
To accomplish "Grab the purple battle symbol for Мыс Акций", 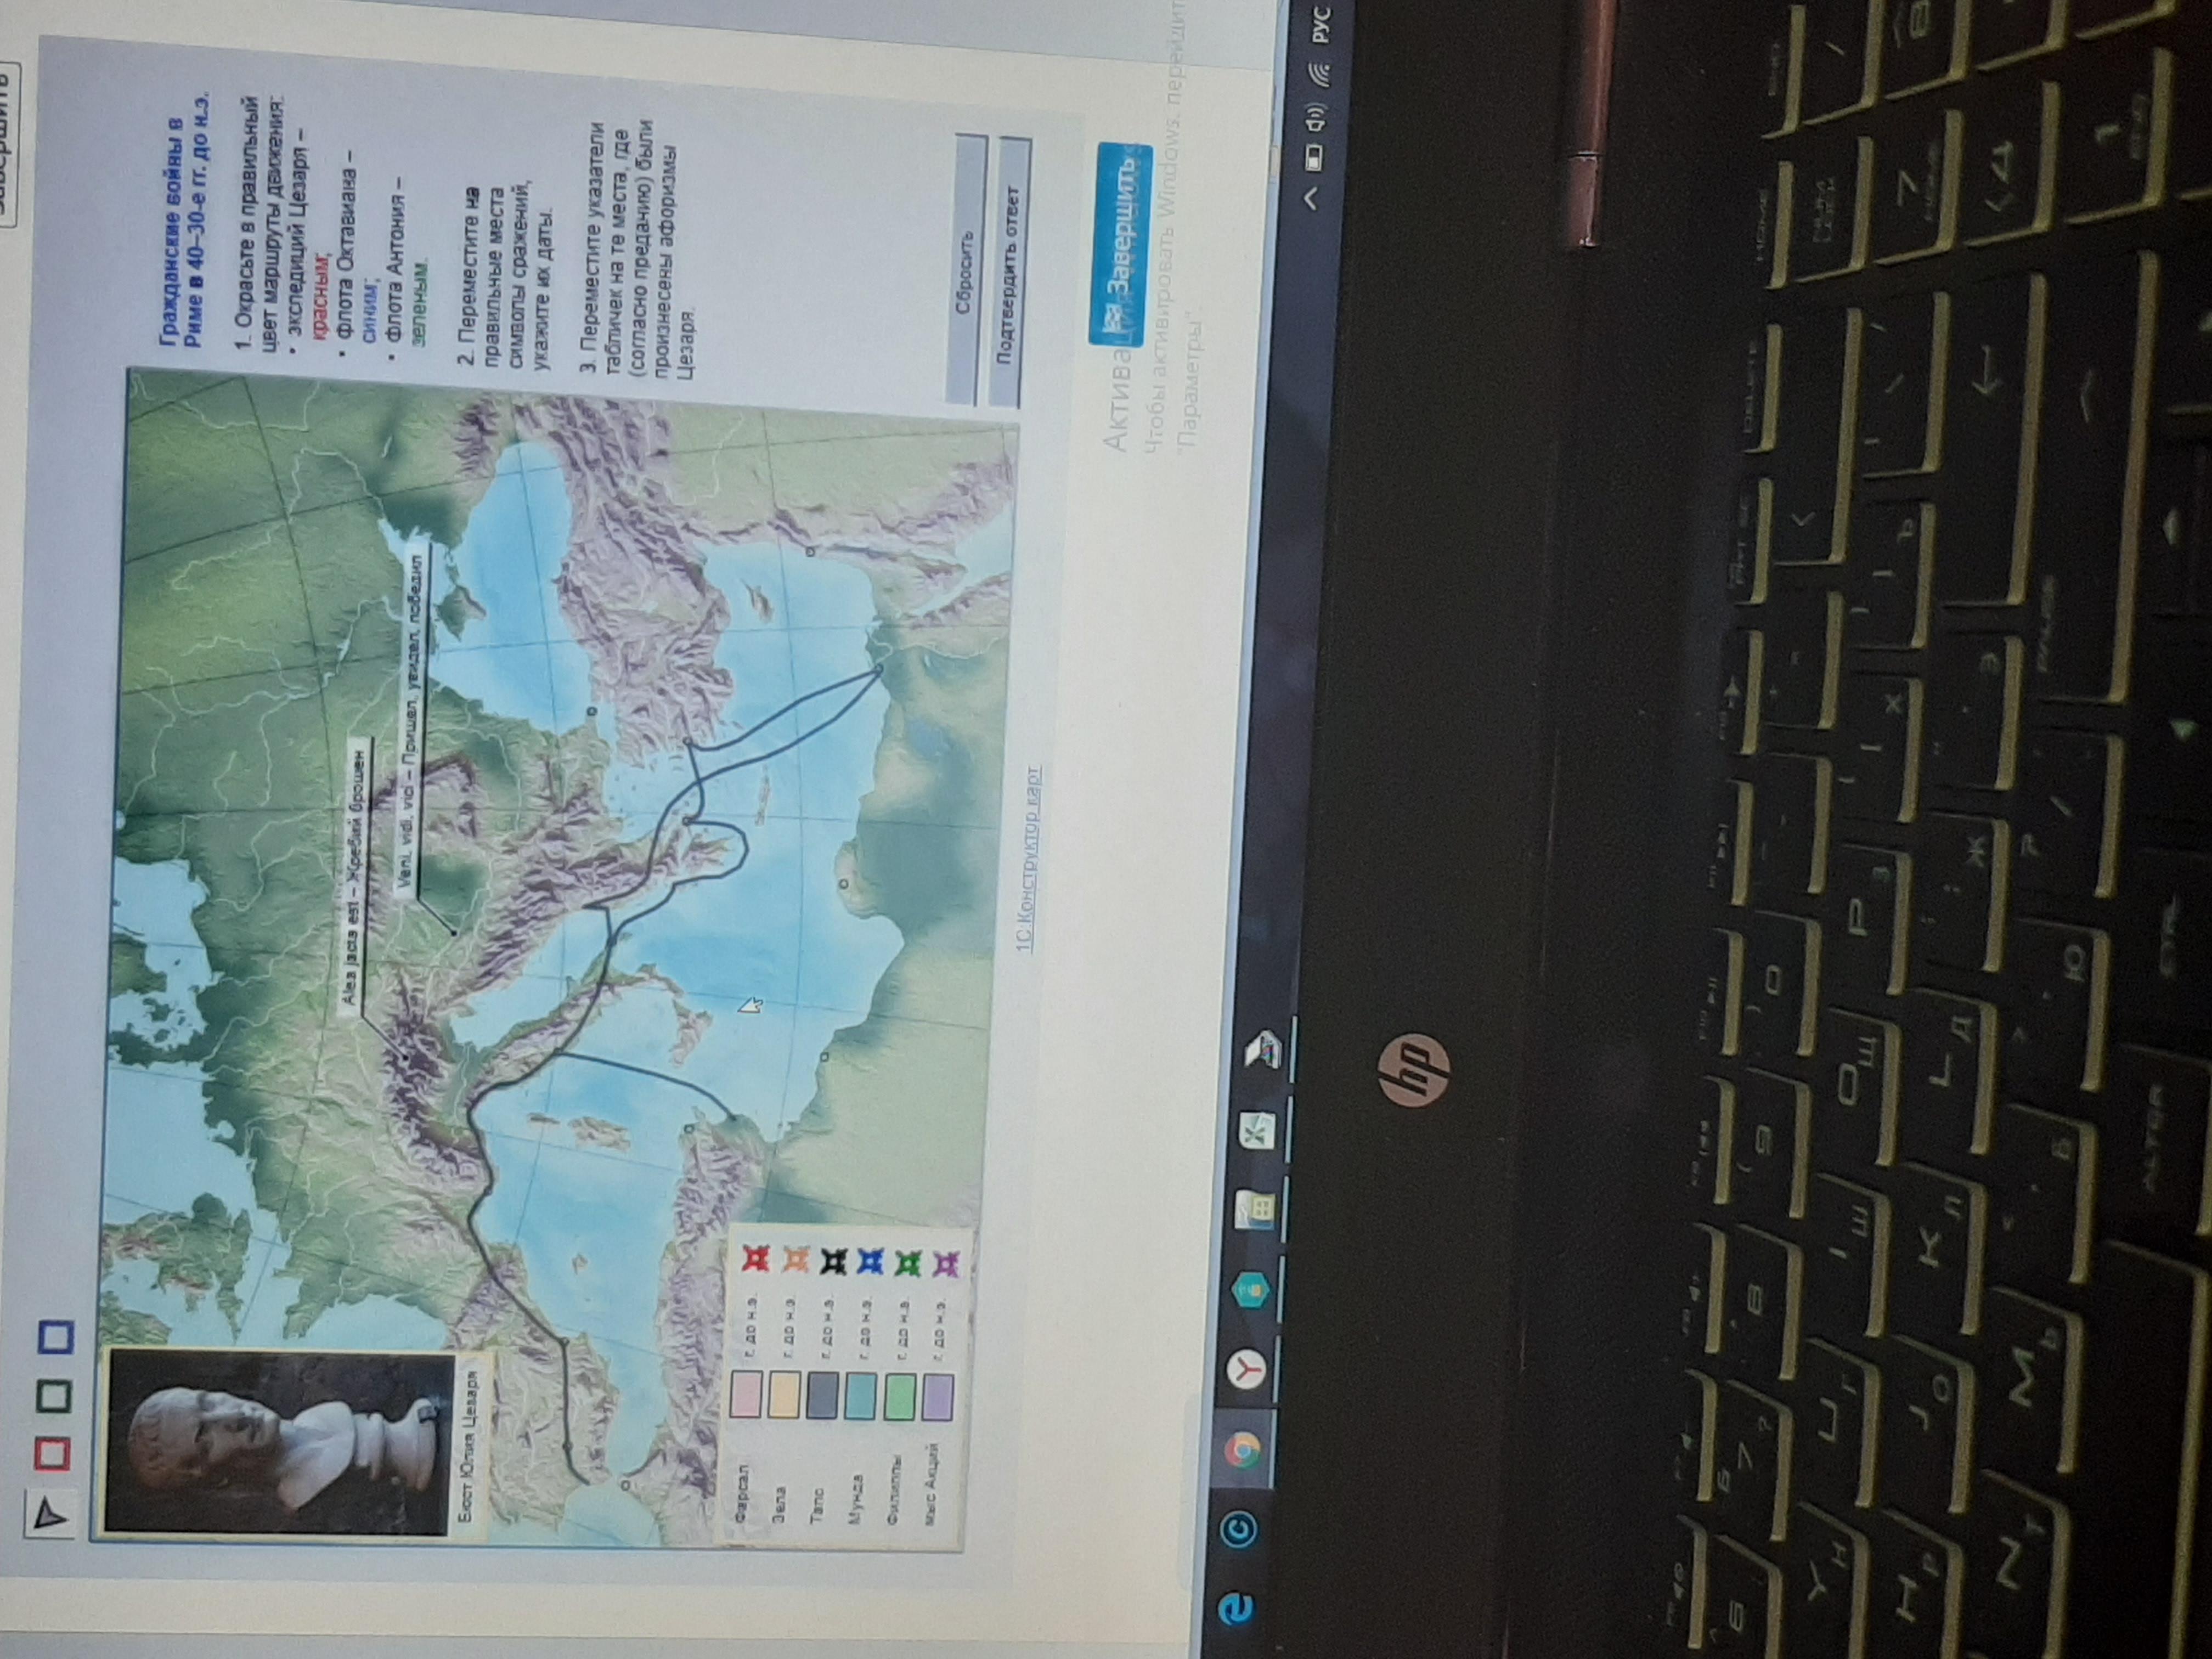I will coord(945,1264).
